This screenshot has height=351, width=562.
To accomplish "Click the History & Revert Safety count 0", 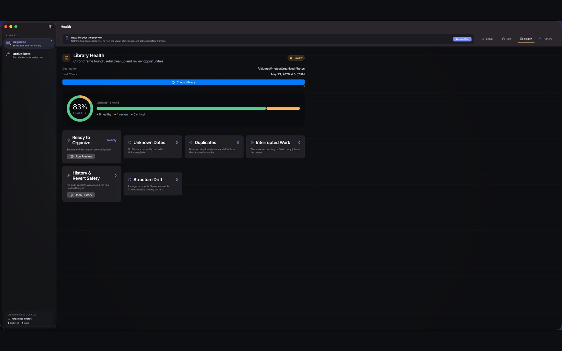I will (x=116, y=176).
